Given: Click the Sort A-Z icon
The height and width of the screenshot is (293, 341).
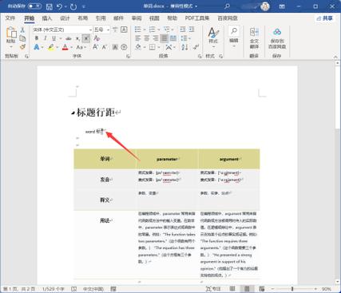Looking at the screenshot, I should [184, 47].
